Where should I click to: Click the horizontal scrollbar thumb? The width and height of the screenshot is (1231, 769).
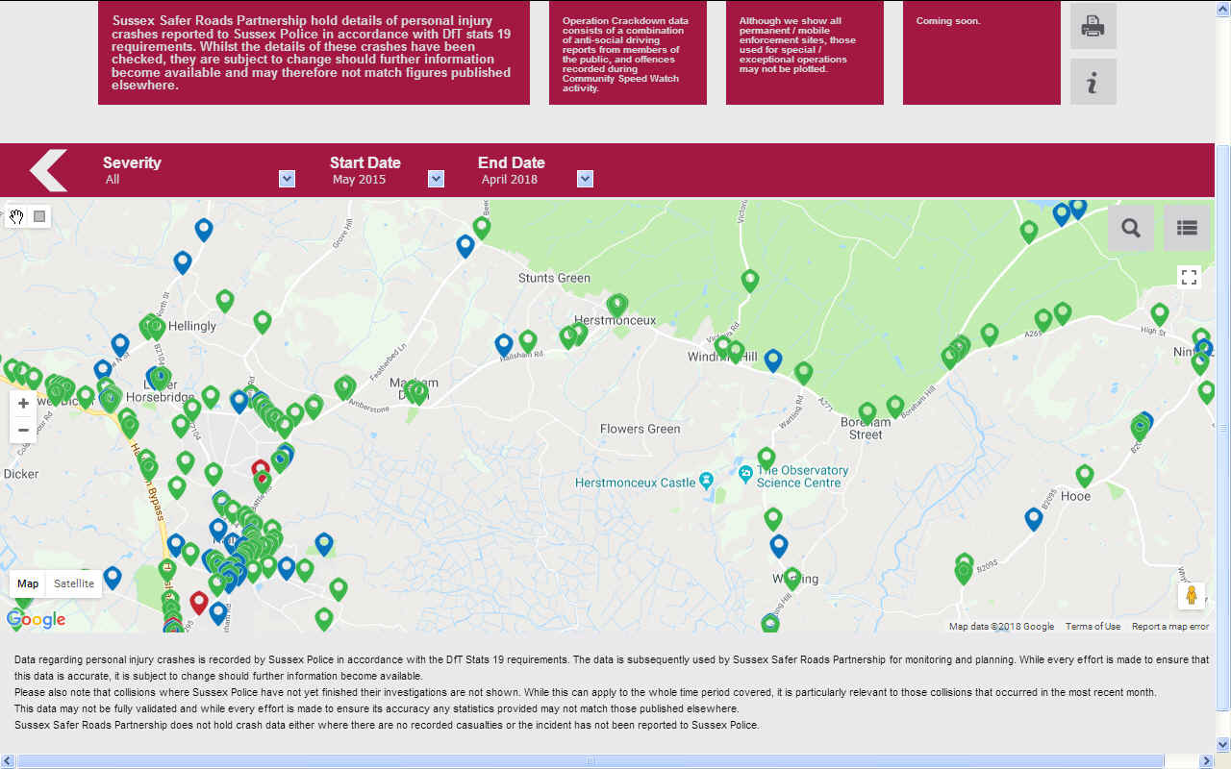(x=591, y=761)
